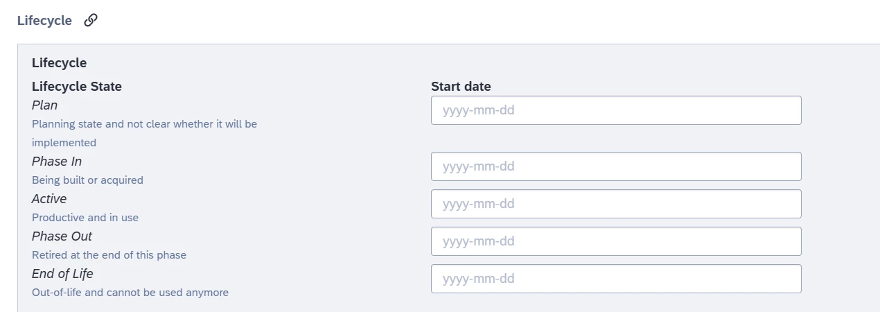Click the Lifecycle State column header
Viewport: 880px width, 312px height.
[76, 87]
